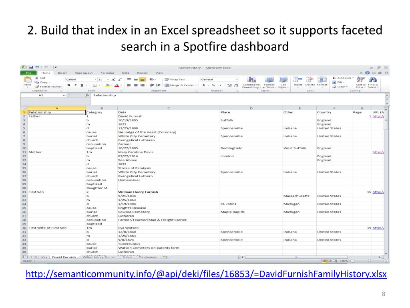Open the Calibri font name dropdown
Viewport: 410px width, 308px height.
pyautogui.click(x=95, y=79)
